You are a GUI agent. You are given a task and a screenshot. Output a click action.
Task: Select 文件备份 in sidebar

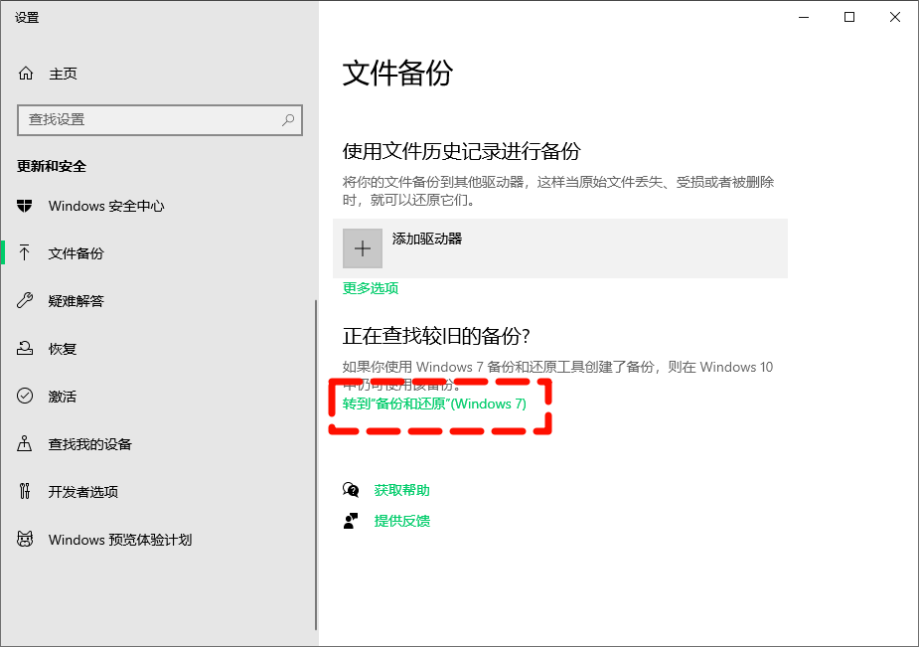pos(76,253)
